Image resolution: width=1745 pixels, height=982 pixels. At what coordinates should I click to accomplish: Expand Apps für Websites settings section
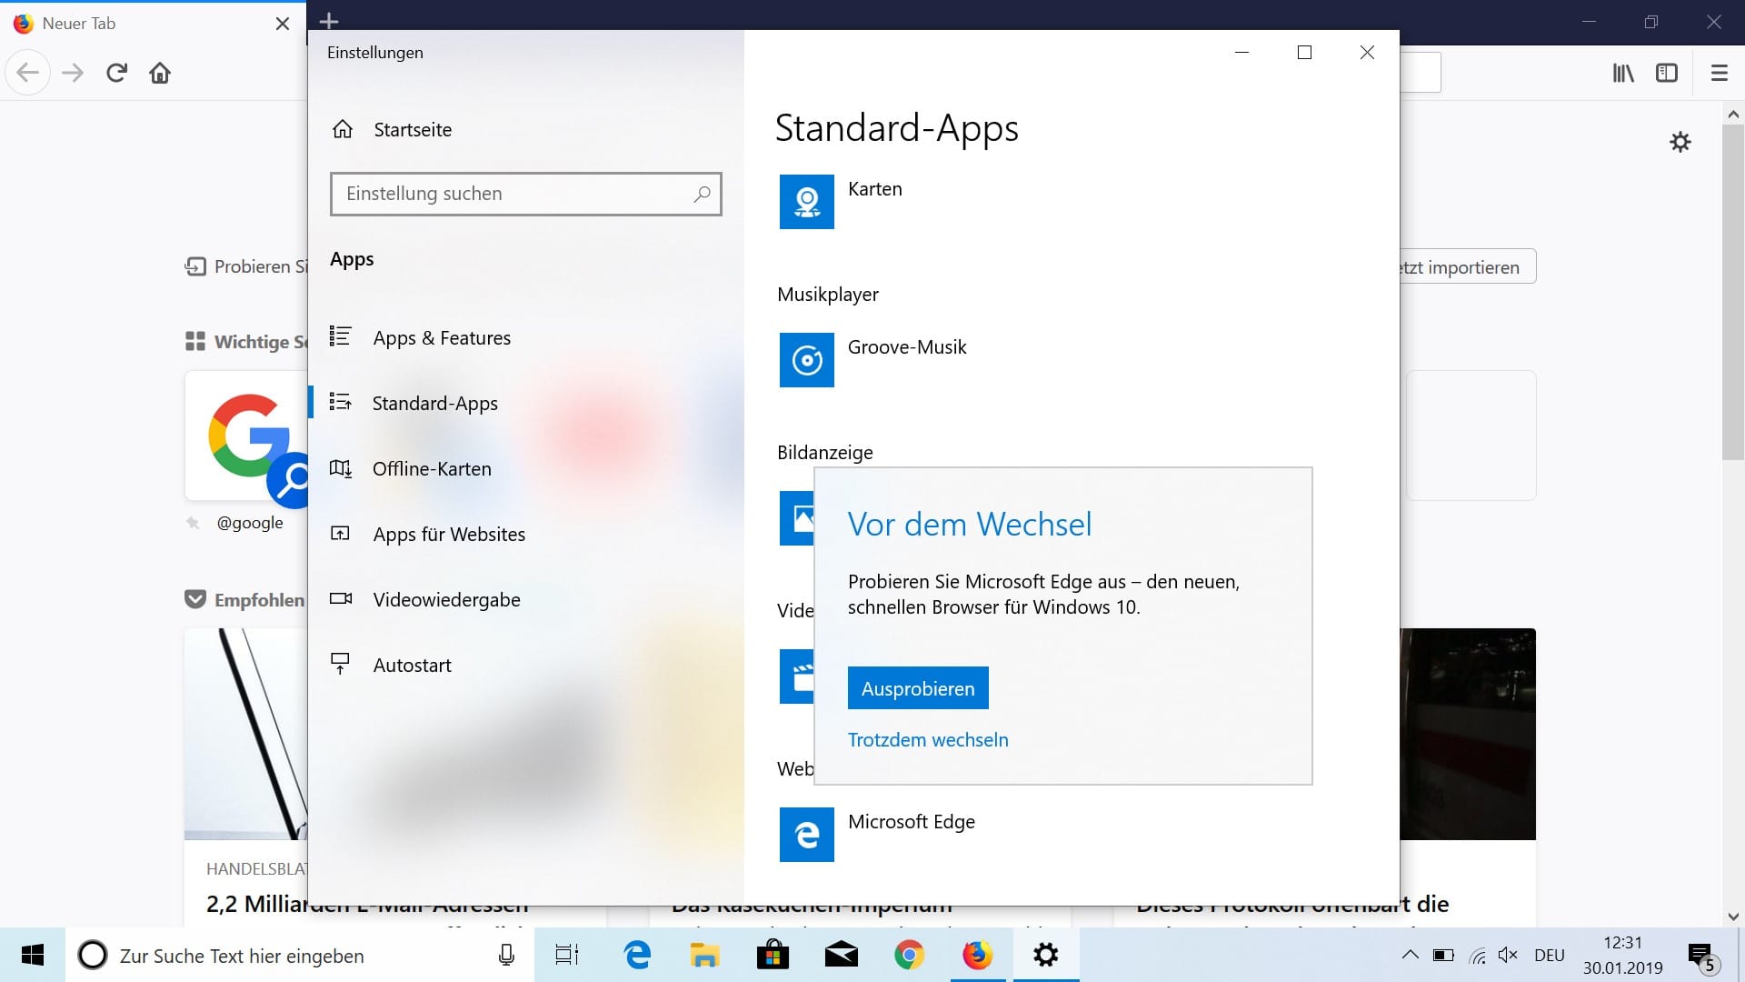450,534
